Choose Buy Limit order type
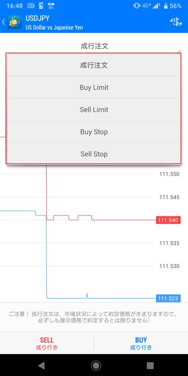This screenshot has height=376, width=188. point(94,87)
